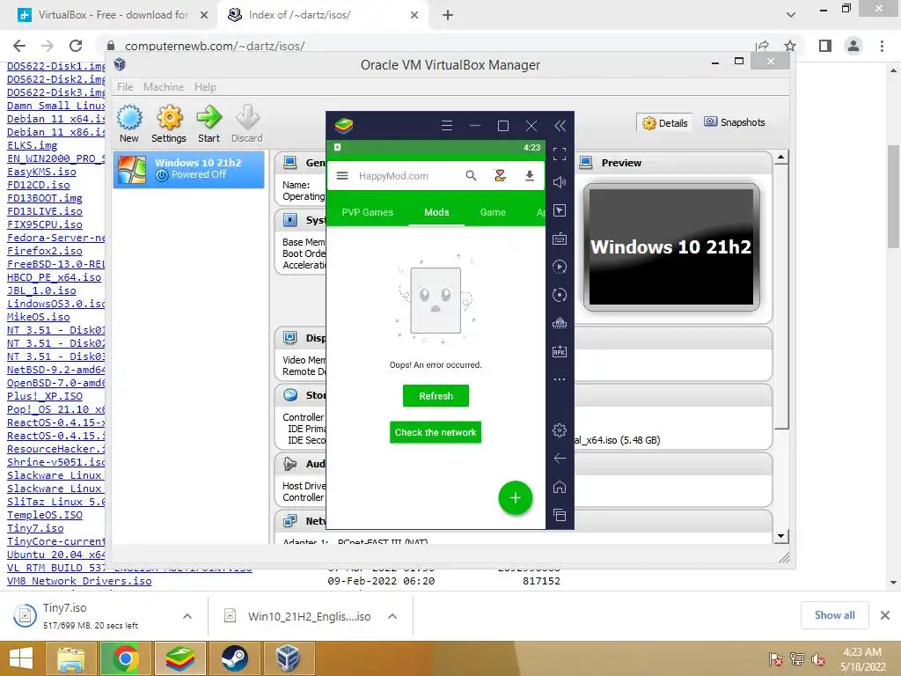Click BlueStacks home icon
Image resolution: width=901 pixels, height=676 pixels.
coord(560,487)
